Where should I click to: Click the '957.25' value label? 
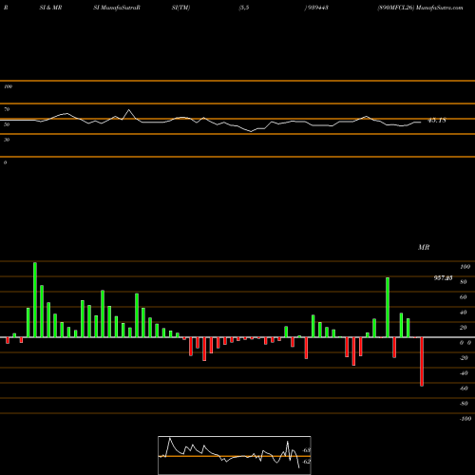tap(443, 278)
